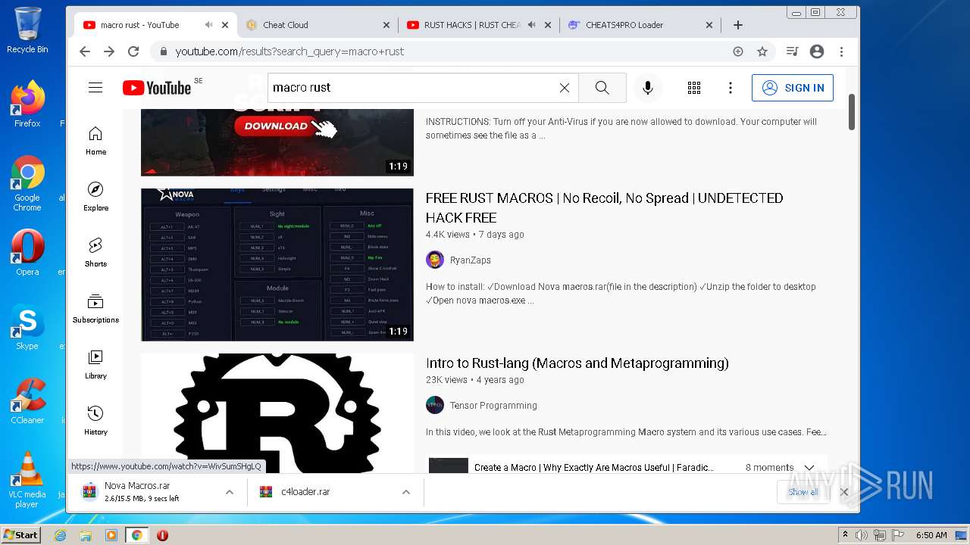Click CCleaner desktop shortcut
This screenshot has width=970, height=545.
click(27, 401)
